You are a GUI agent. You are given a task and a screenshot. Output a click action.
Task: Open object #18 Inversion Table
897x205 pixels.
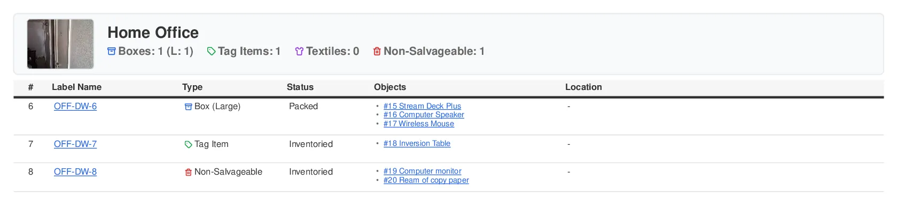(417, 143)
